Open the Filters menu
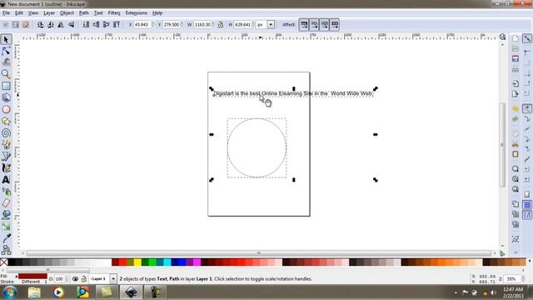This screenshot has width=533, height=300. point(114,13)
